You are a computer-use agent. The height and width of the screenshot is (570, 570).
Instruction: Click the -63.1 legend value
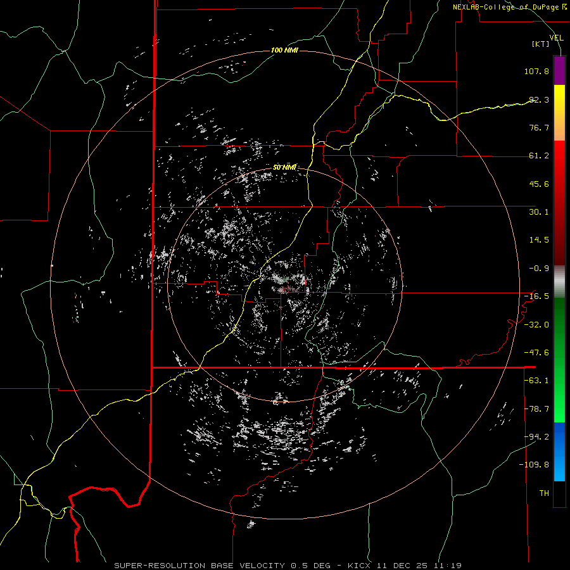coord(536,381)
